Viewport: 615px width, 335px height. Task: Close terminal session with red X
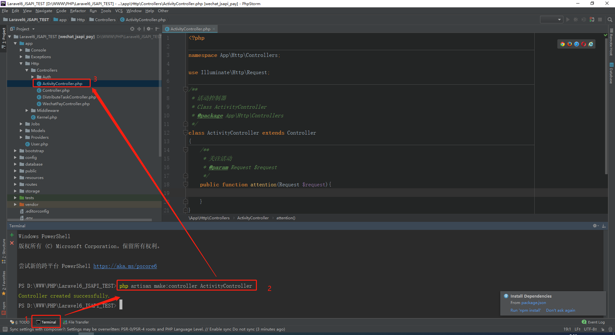pos(12,243)
